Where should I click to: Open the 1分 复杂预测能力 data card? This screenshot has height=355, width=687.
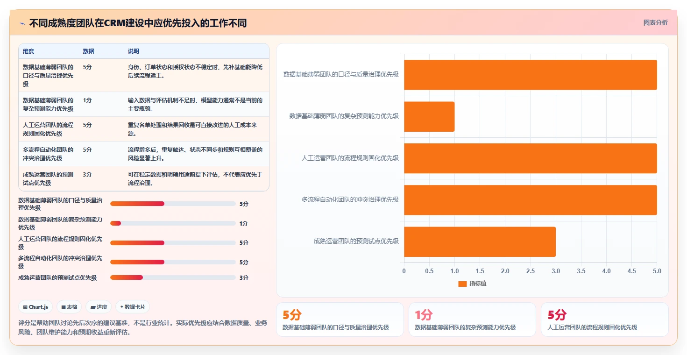pos(472,319)
